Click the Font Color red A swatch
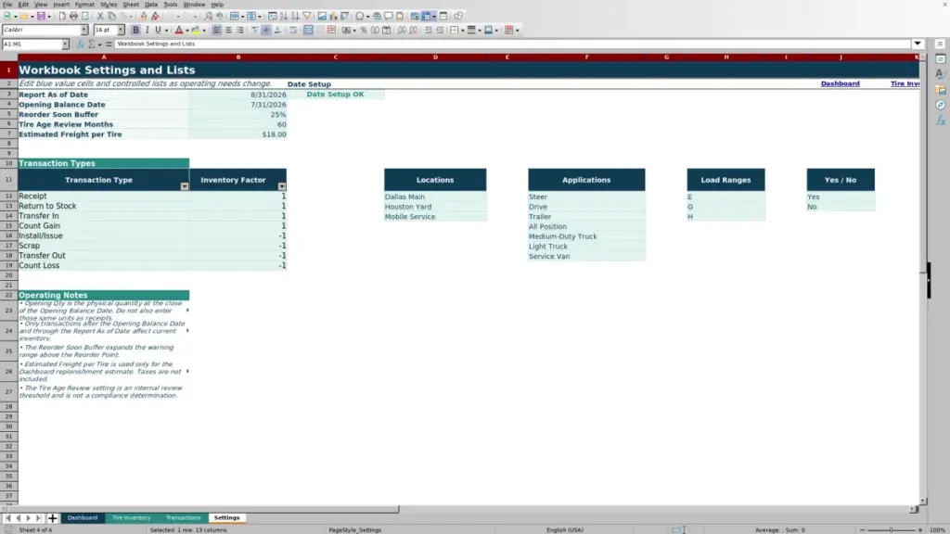The image size is (950, 534). (179, 31)
